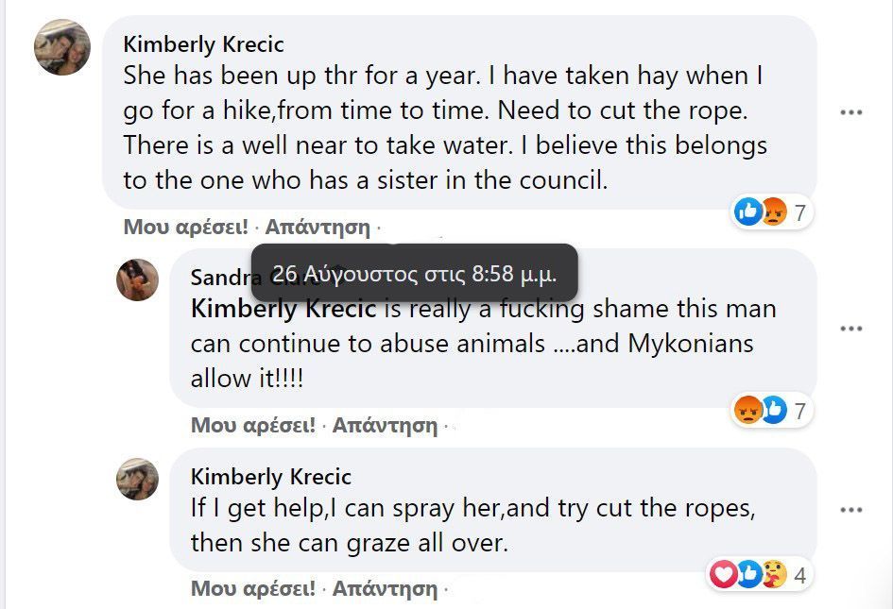The width and height of the screenshot is (893, 609).
Task: Click tagged Kimberly Krecic mention in Sandra's reply
Action: 283,309
